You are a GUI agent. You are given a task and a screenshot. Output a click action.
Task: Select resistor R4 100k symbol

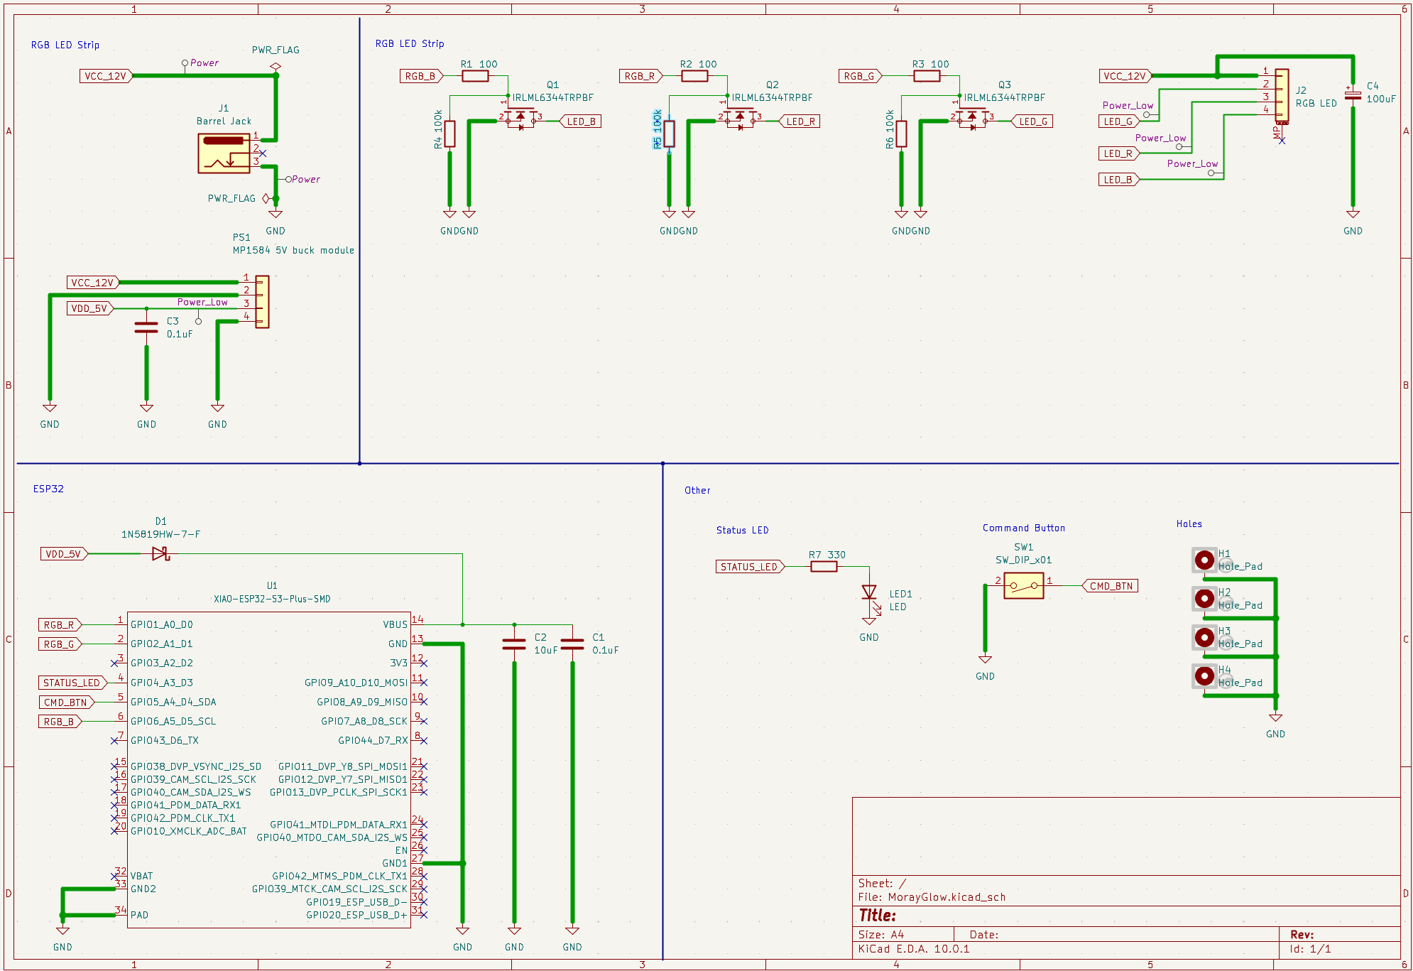point(449,134)
